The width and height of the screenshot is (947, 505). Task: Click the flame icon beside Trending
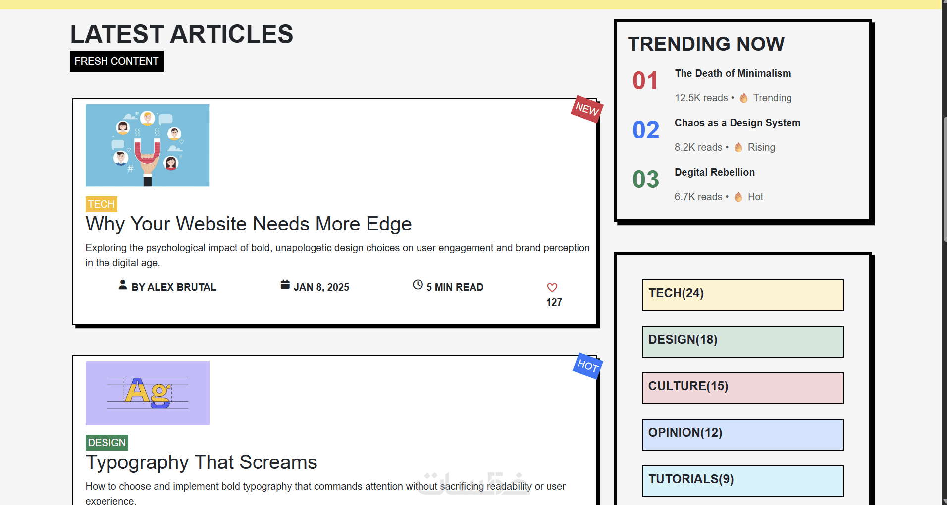click(x=743, y=98)
